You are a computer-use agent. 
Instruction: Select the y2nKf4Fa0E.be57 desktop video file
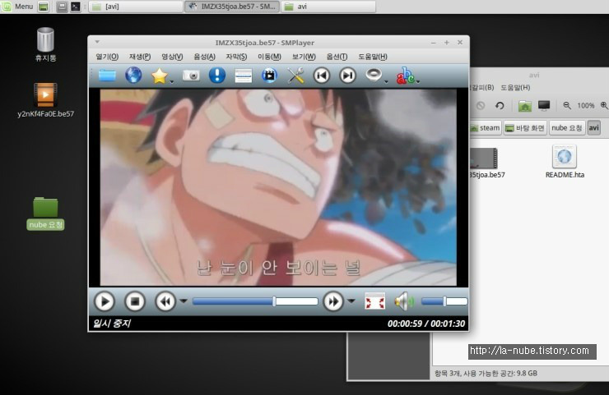(45, 100)
